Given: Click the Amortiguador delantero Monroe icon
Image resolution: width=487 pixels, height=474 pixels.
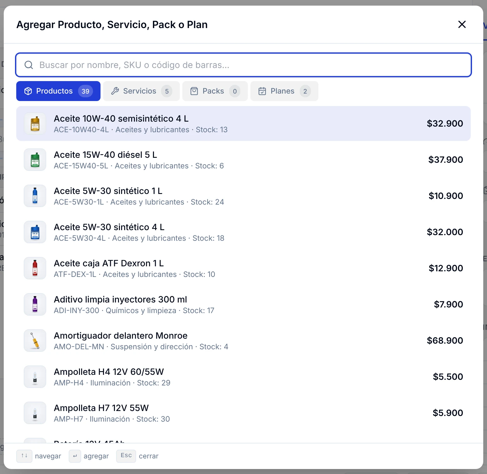Looking at the screenshot, I should coord(35,341).
